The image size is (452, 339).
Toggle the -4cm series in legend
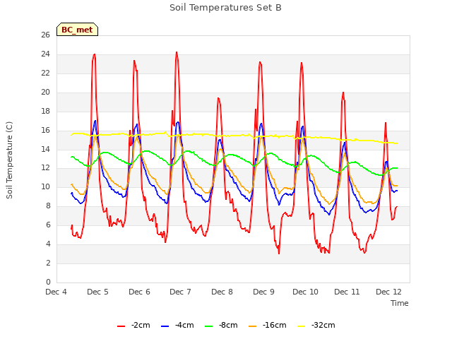pyautogui.click(x=177, y=326)
